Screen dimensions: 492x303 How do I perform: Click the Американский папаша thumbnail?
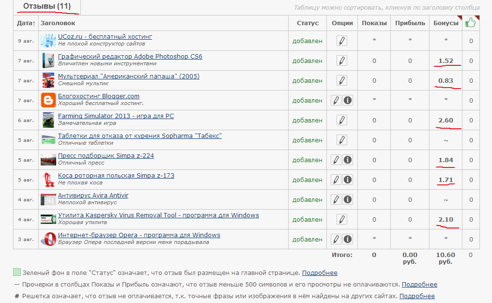48,81
